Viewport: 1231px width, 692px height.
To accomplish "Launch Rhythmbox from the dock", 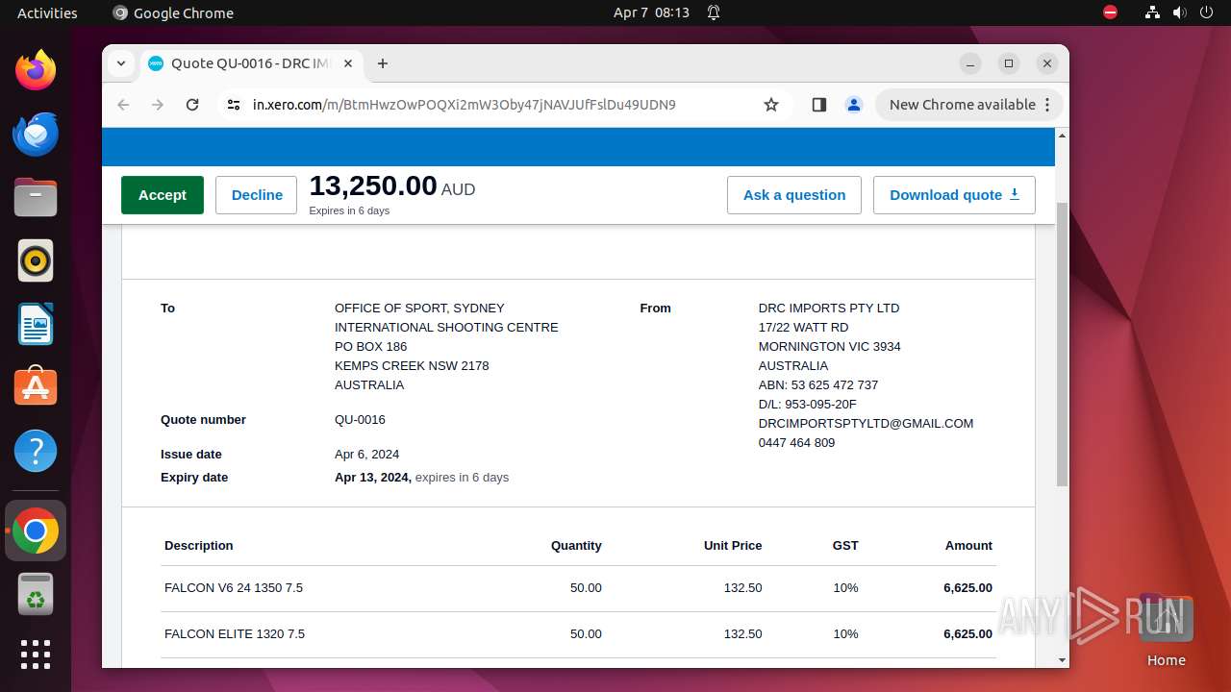I will (x=36, y=260).
